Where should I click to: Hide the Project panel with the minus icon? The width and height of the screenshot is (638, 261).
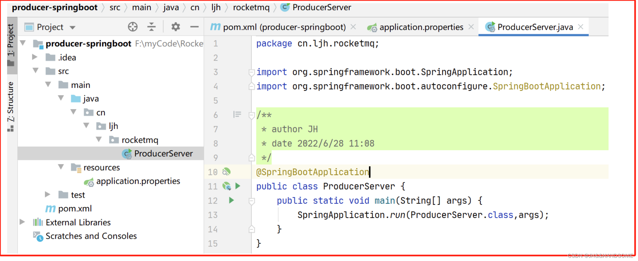[x=194, y=27]
